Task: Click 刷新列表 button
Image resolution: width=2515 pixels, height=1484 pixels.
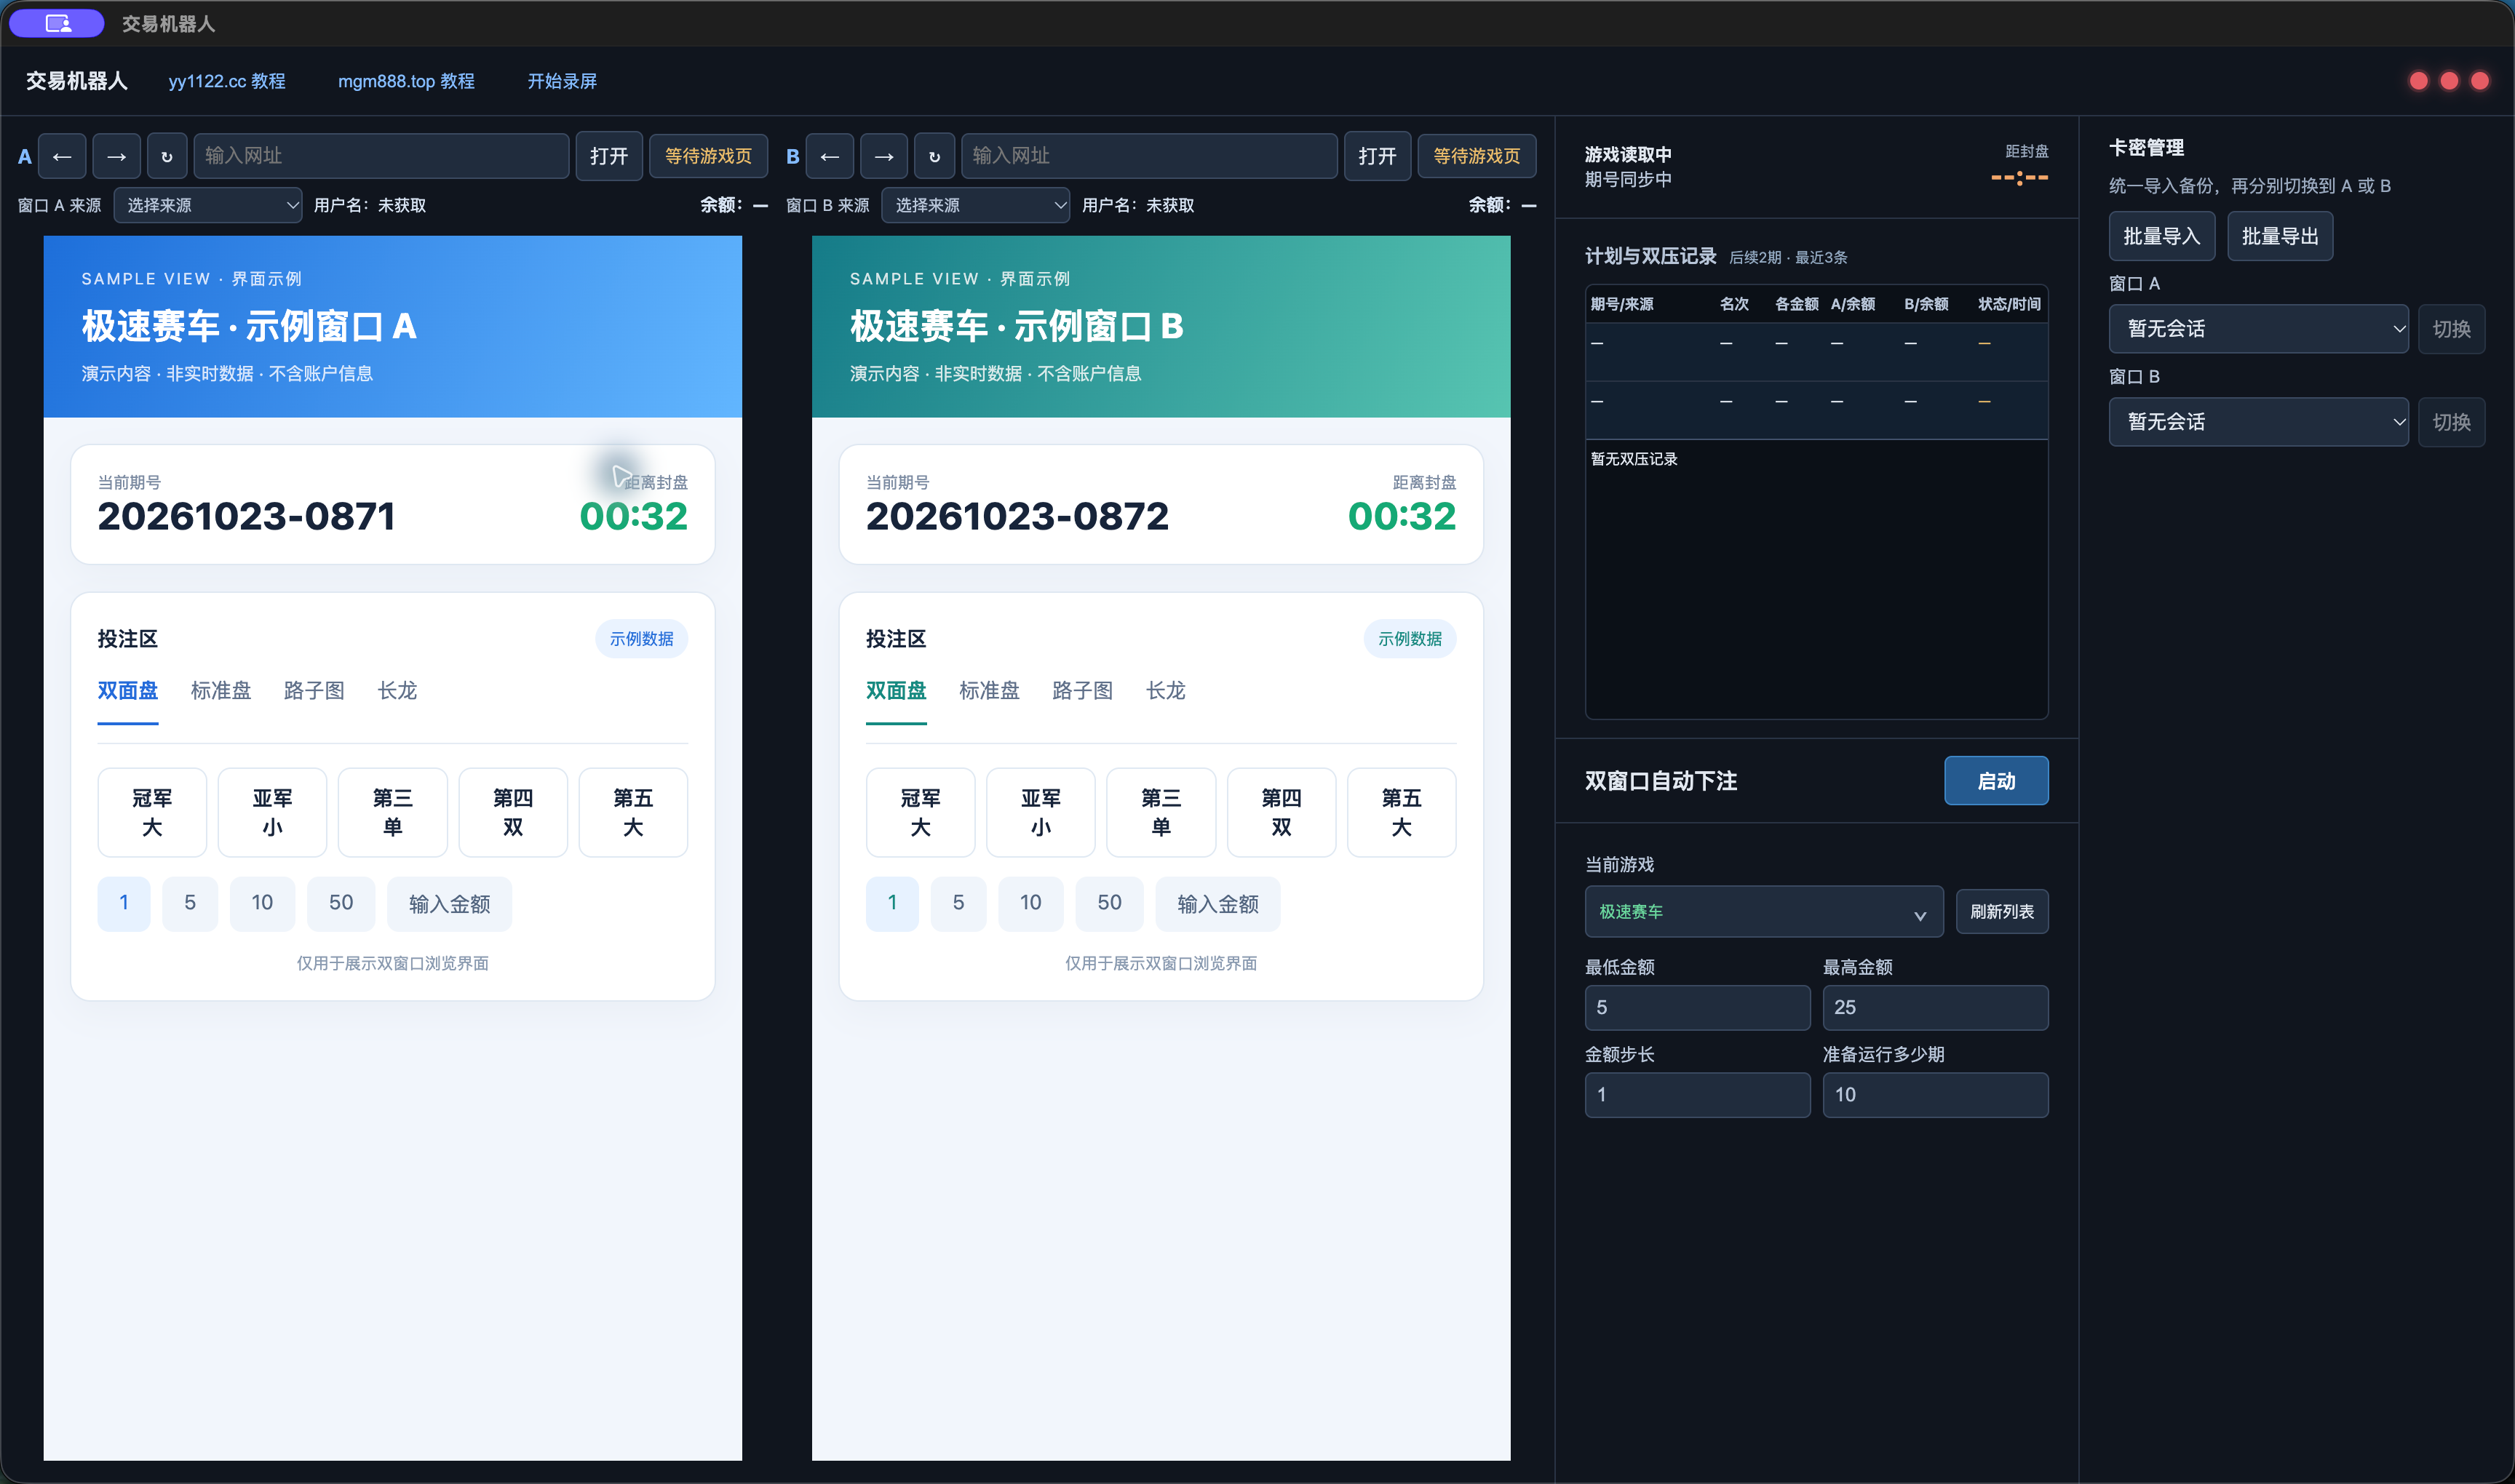Action: click(2002, 912)
